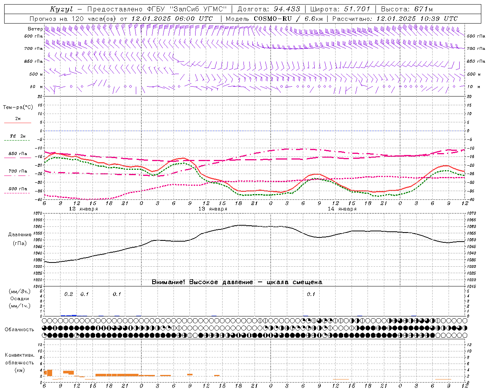Click the (мм/1ч.) precipitation unit label
This screenshot has height=389, width=487.
click(x=19, y=306)
